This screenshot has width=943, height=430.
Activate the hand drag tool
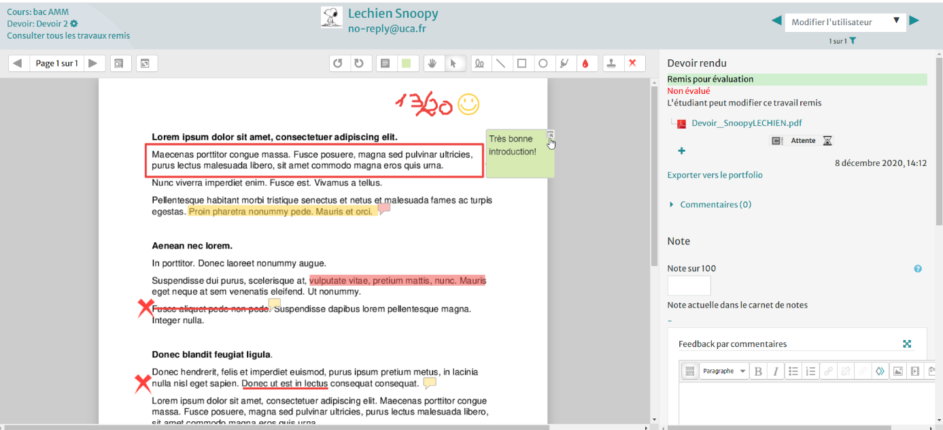[x=432, y=63]
